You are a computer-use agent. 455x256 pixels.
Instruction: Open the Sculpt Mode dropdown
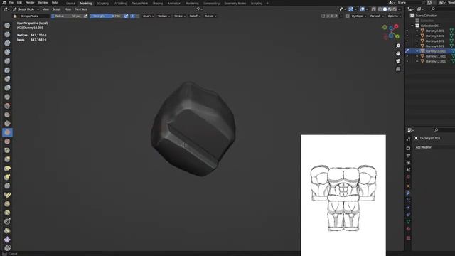[26, 9]
